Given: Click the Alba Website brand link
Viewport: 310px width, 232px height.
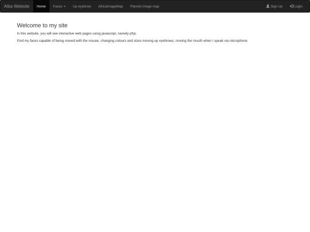Looking at the screenshot, I should [x=17, y=6].
